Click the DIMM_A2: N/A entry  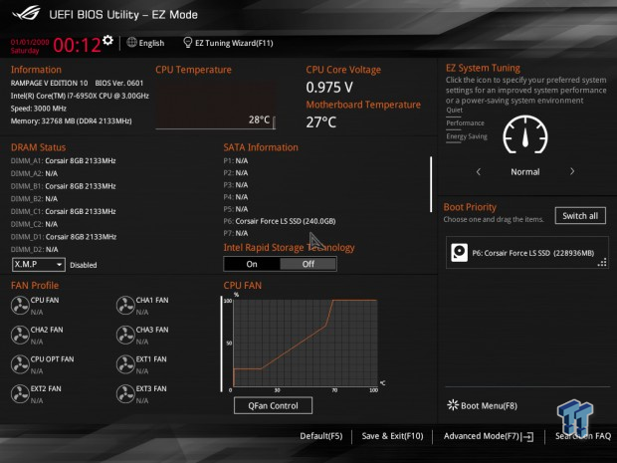34,173
